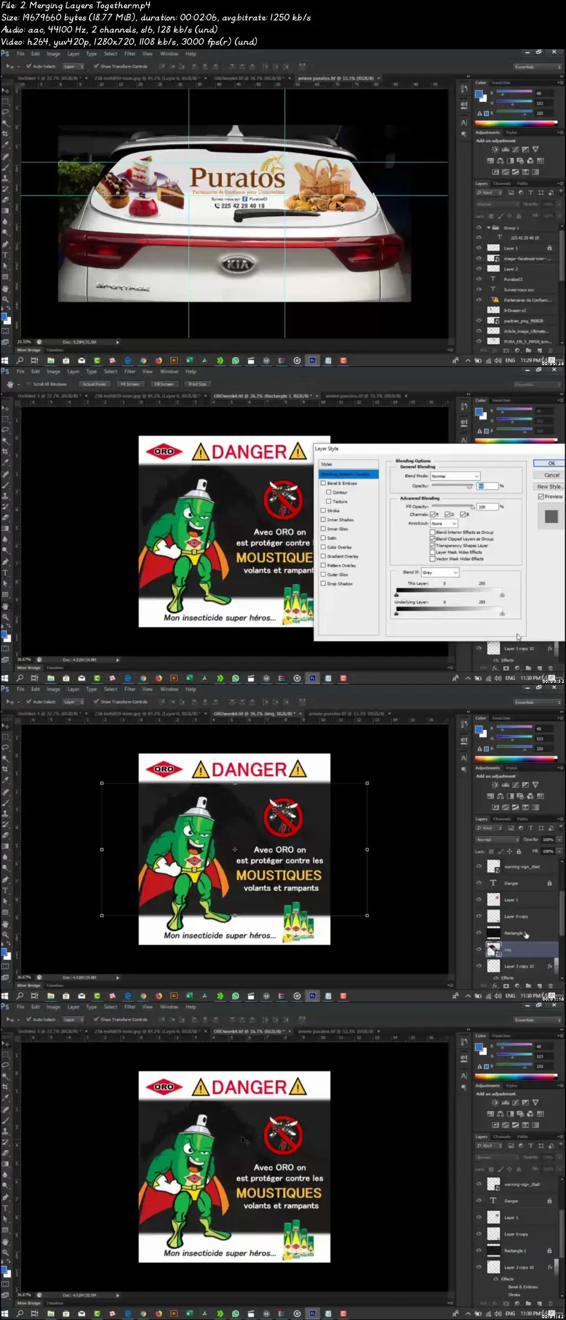
Task: Click fx layer style icon in img-layer frame
Action: coord(495,985)
